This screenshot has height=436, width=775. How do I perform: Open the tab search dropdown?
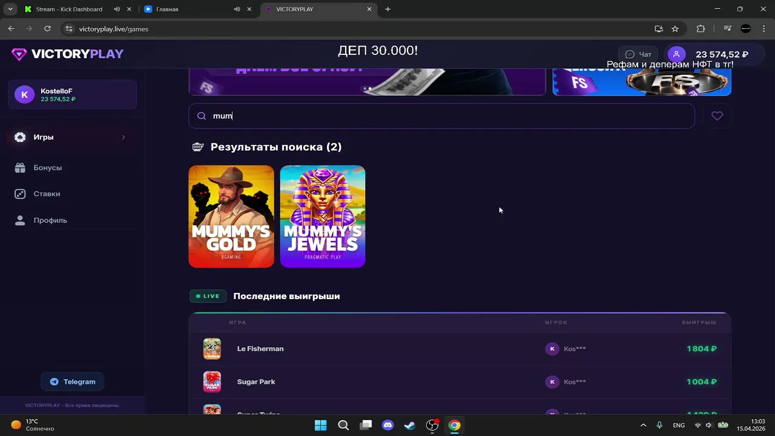[x=10, y=9]
